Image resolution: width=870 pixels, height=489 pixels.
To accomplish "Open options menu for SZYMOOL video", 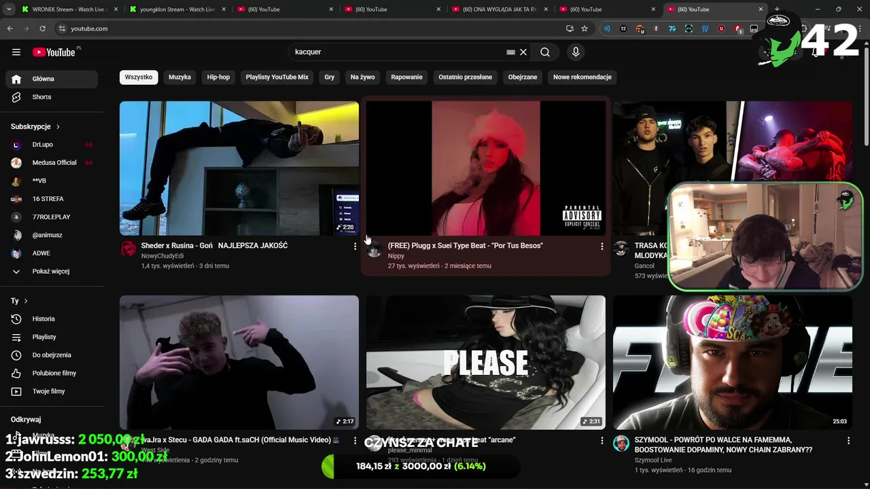I will tap(848, 441).
